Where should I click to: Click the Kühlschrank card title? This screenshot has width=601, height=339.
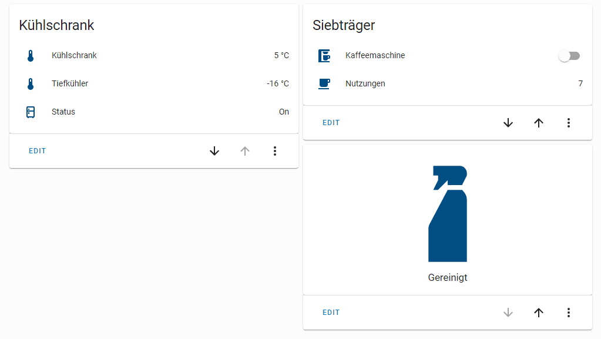(57, 25)
